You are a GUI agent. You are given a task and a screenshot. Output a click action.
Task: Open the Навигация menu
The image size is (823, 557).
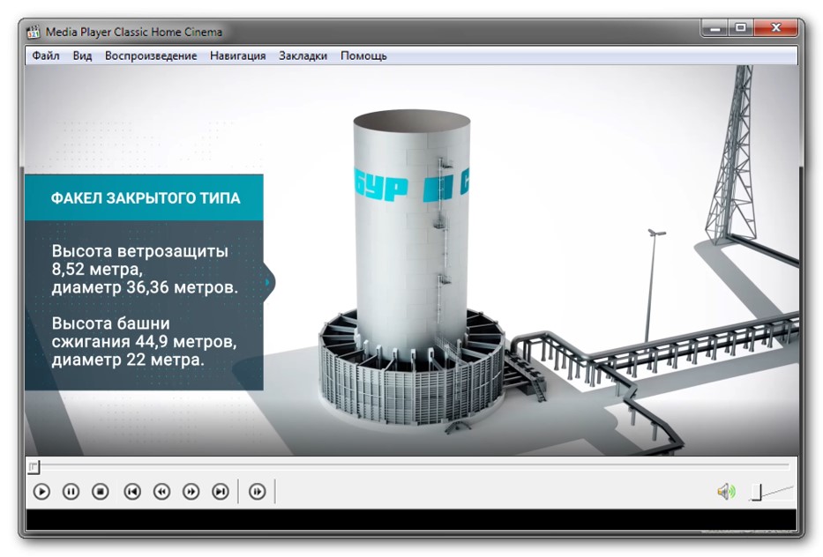[238, 56]
